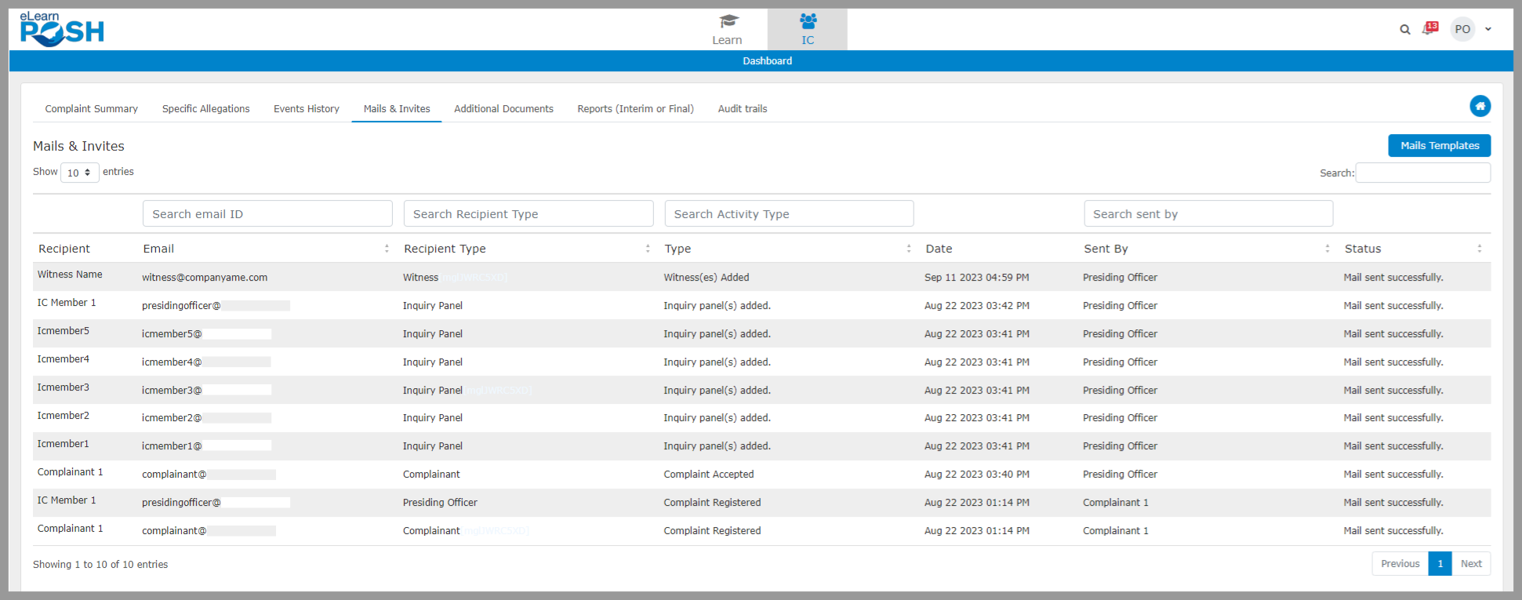1522x600 pixels.
Task: Open the Reports (Interim or Final) tab
Action: [x=635, y=109]
